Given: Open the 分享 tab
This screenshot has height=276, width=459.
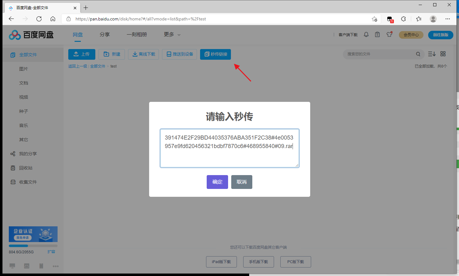Looking at the screenshot, I should [x=105, y=35].
